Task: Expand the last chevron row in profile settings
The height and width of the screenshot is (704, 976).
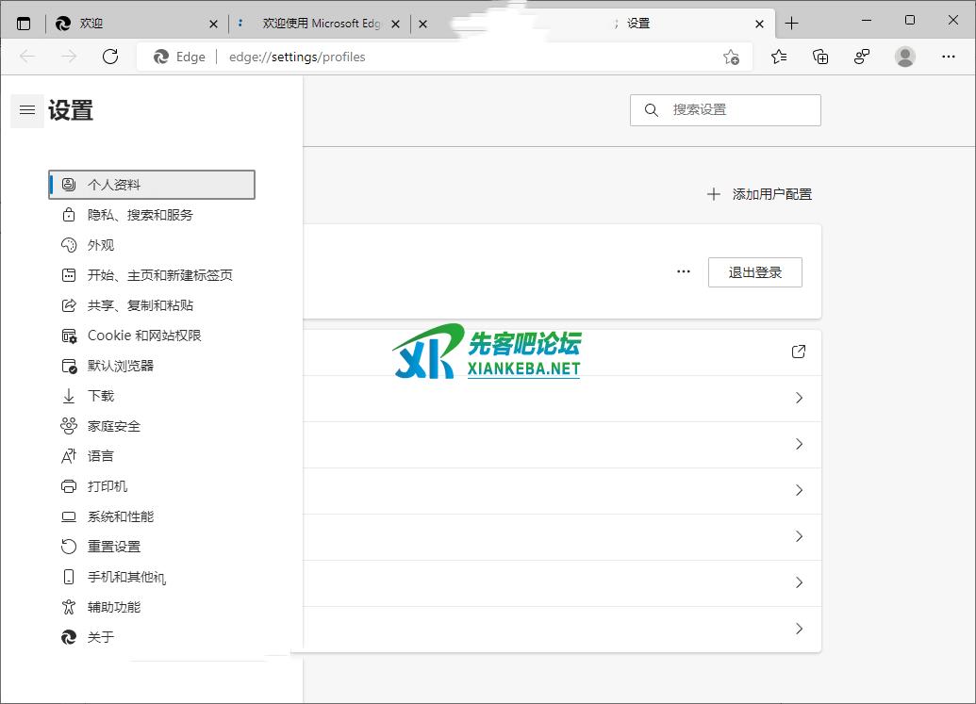Action: tap(799, 629)
